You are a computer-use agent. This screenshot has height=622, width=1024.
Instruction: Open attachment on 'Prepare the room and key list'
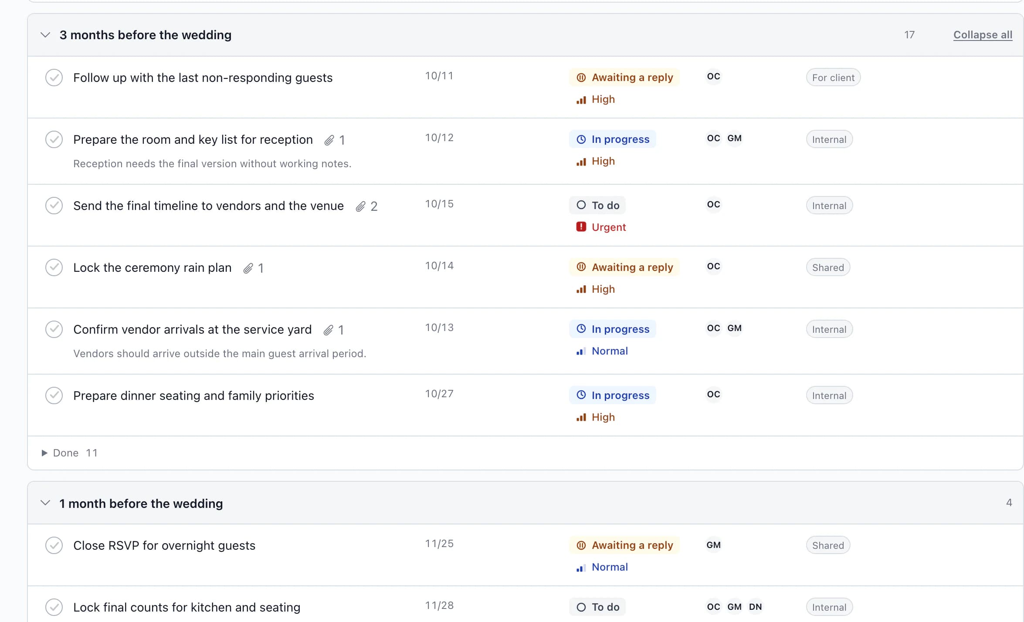tap(335, 140)
